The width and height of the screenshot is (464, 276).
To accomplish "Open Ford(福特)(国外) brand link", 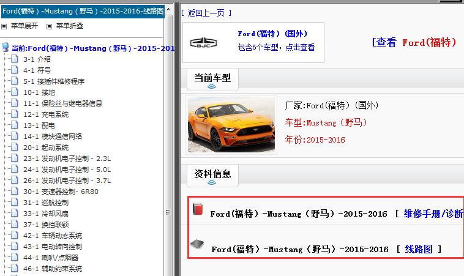I will 272,34.
